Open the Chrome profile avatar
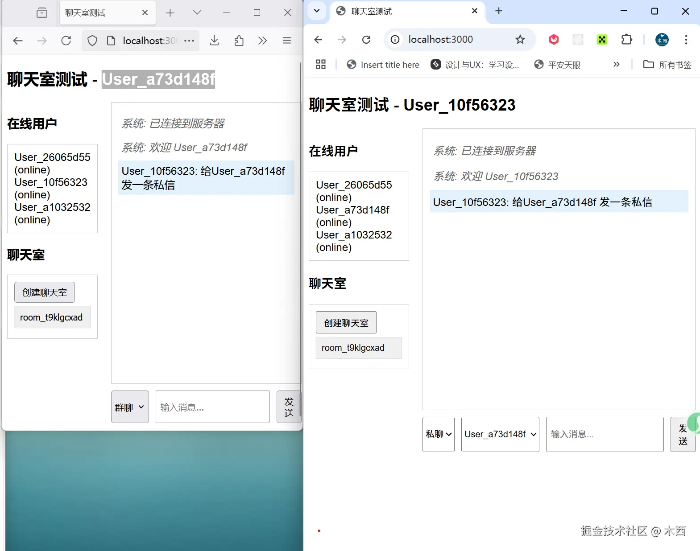Viewport: 700px width, 551px height. (662, 40)
